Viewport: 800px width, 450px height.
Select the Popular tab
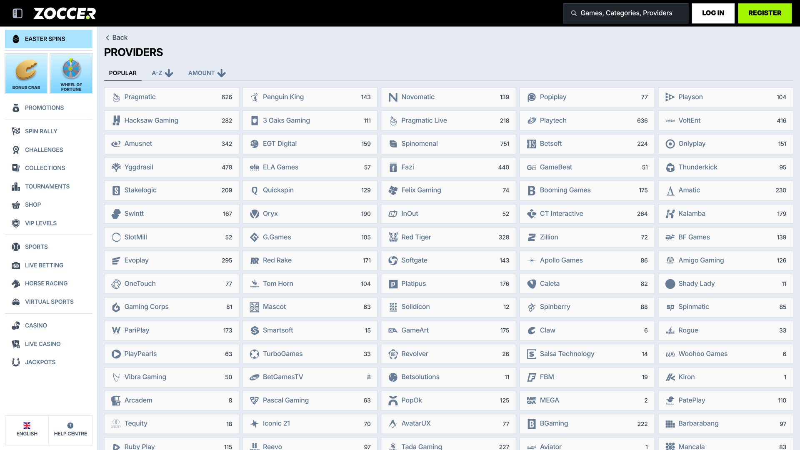click(x=122, y=73)
